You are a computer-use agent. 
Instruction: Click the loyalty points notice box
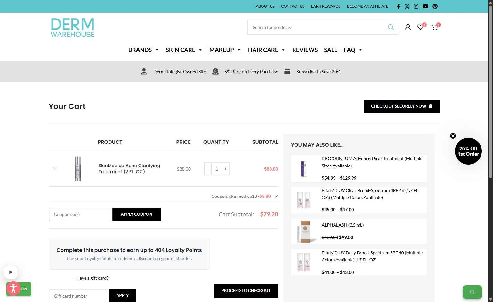[129, 254]
